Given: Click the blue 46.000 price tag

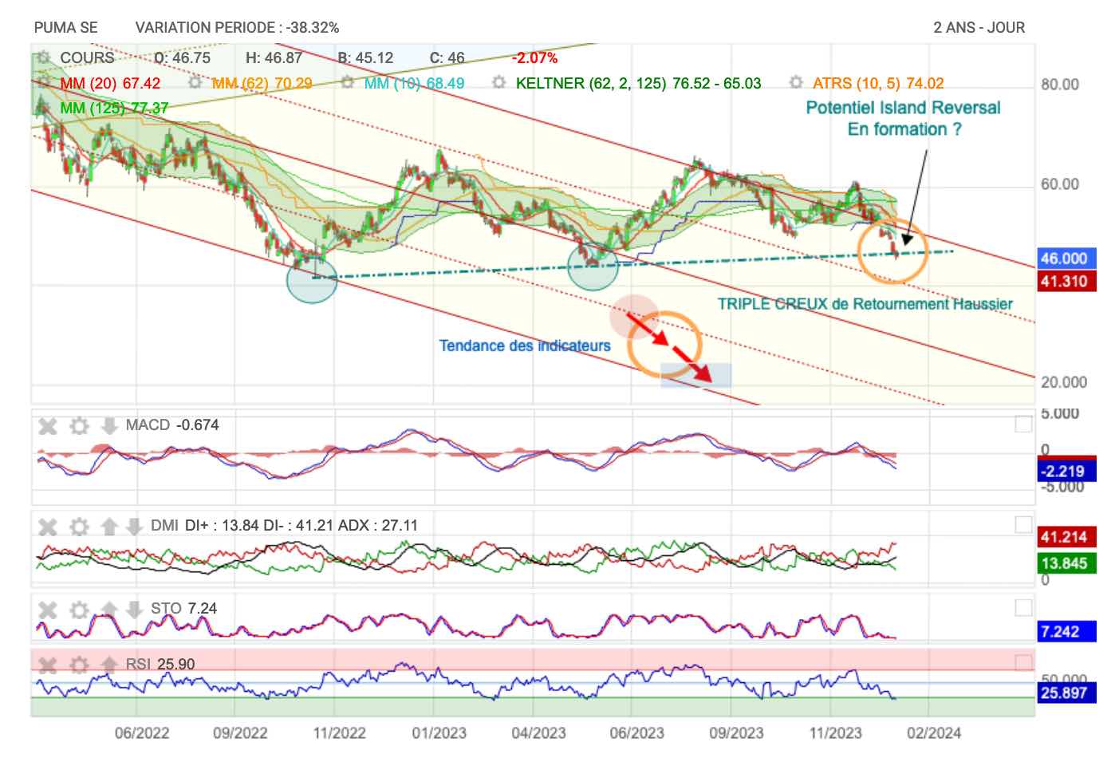Looking at the screenshot, I should [x=1066, y=258].
